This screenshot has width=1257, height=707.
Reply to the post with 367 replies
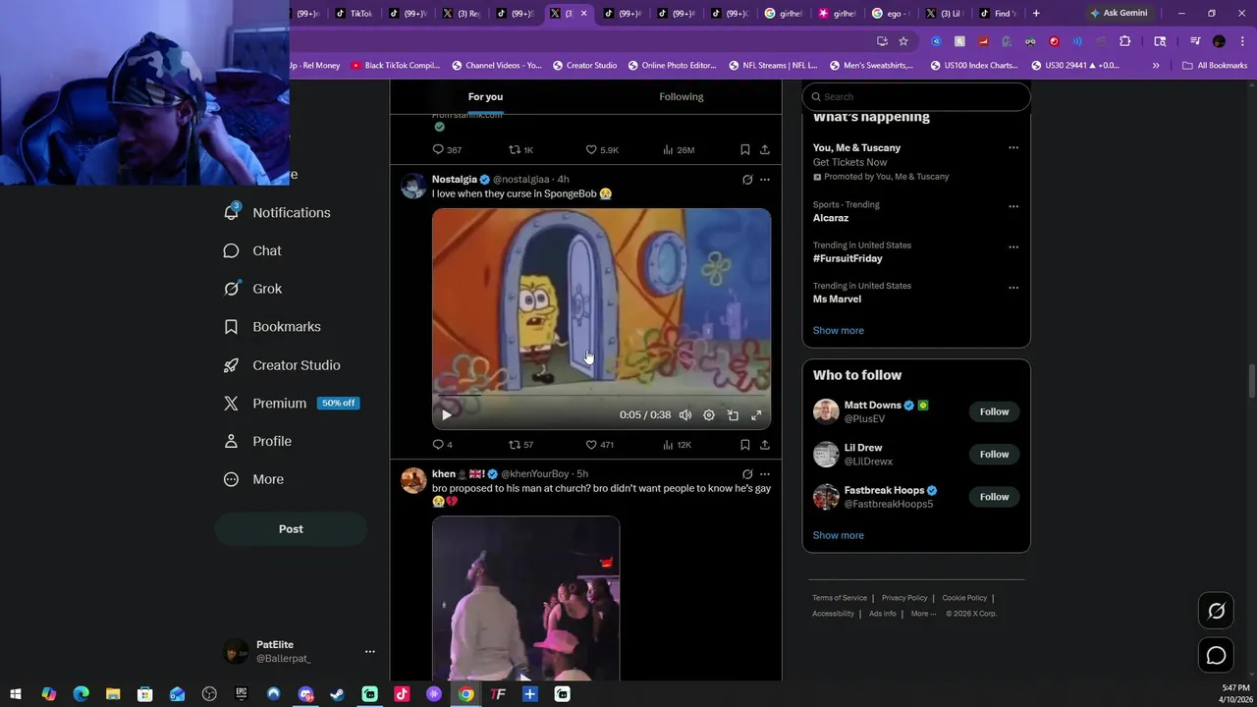click(x=447, y=150)
